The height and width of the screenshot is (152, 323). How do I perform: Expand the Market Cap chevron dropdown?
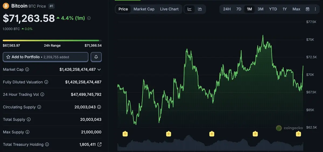[x=99, y=69]
